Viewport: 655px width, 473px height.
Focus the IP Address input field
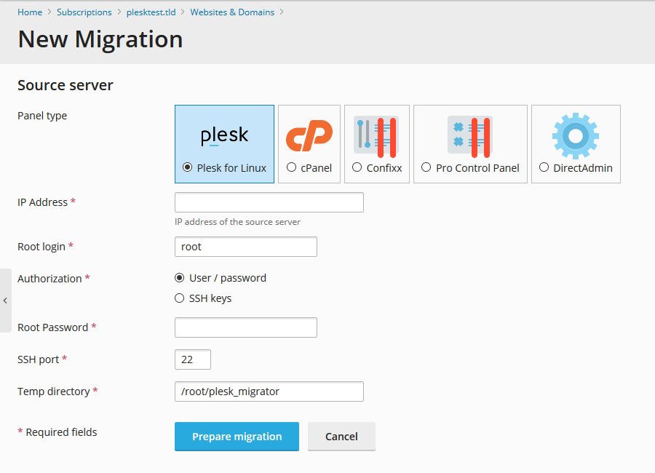pyautogui.click(x=269, y=202)
